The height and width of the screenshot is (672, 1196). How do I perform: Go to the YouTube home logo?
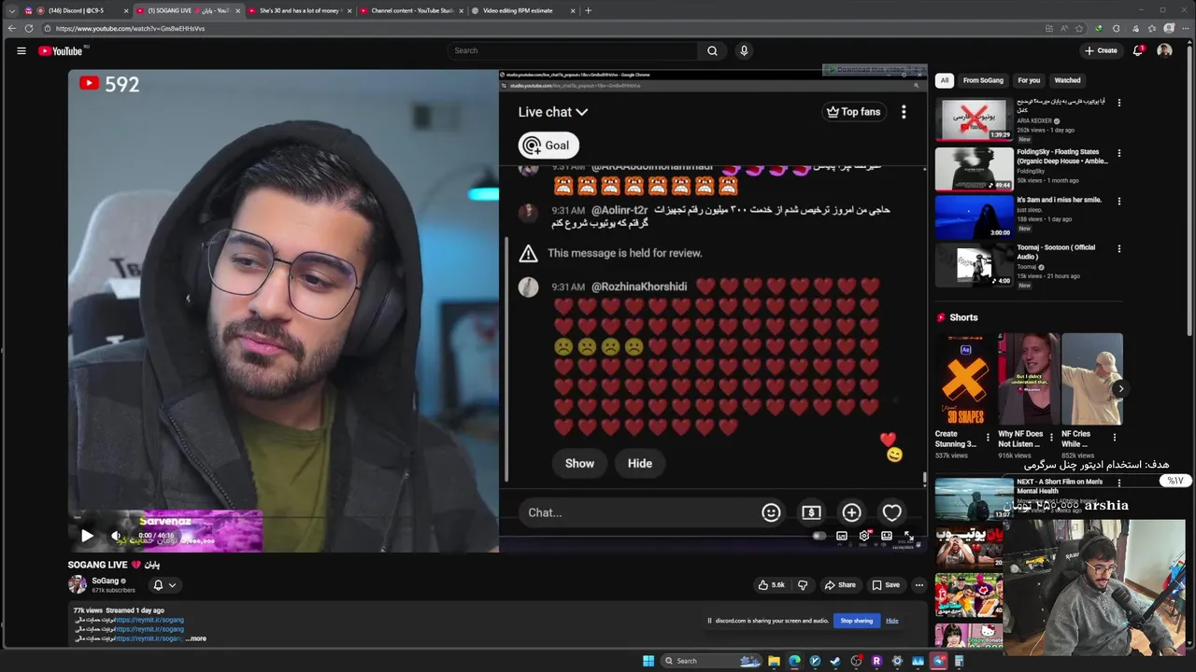tap(62, 50)
